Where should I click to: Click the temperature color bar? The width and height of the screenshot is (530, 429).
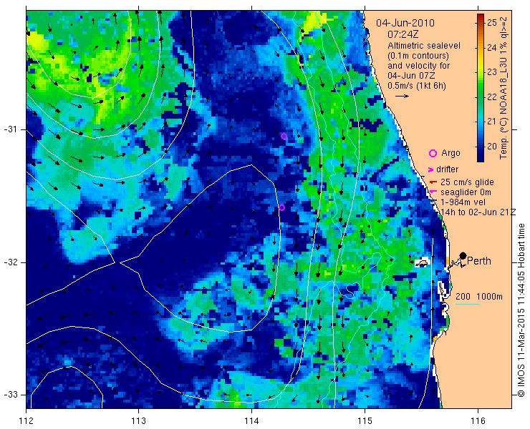pyautogui.click(x=481, y=88)
